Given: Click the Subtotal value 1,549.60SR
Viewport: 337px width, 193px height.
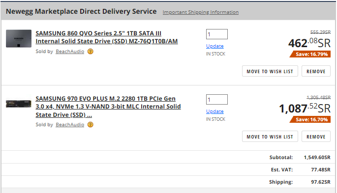Looking at the screenshot, I should [317, 158].
